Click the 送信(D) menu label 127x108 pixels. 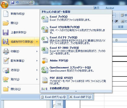pyautogui.click(x=15, y=70)
